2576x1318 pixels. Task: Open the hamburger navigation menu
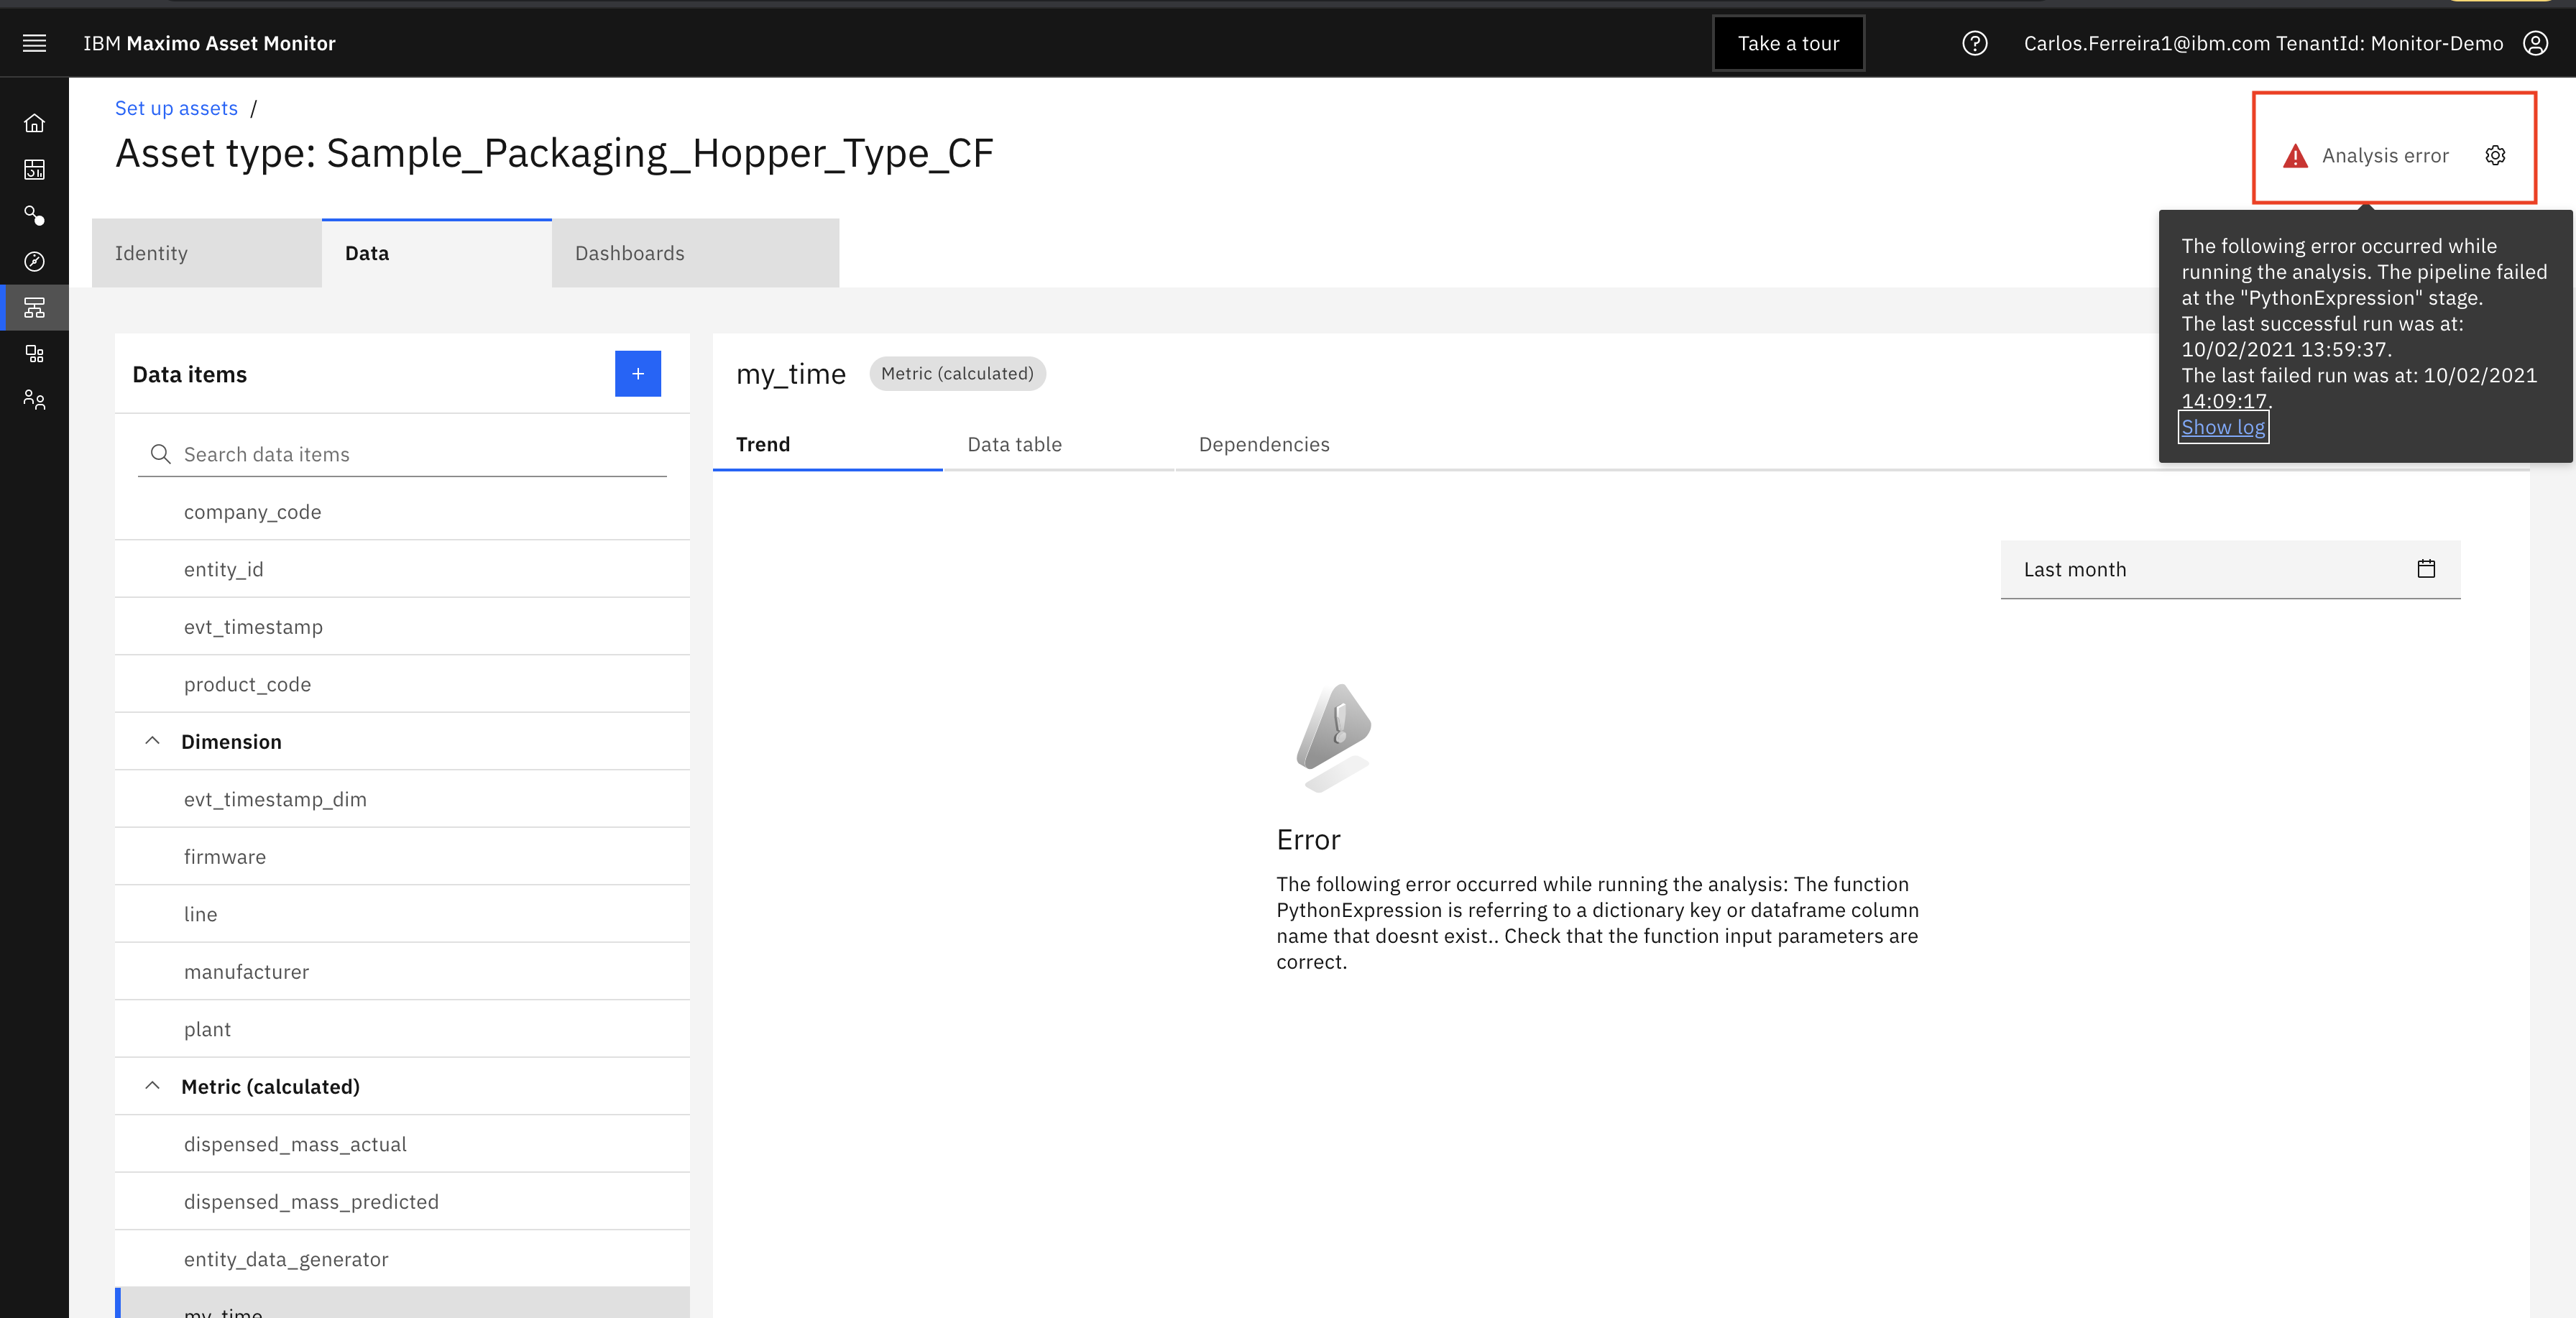(x=34, y=43)
